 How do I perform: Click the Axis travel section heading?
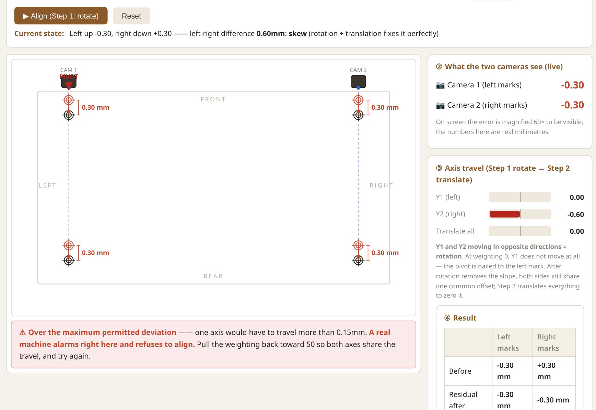pyautogui.click(x=503, y=174)
